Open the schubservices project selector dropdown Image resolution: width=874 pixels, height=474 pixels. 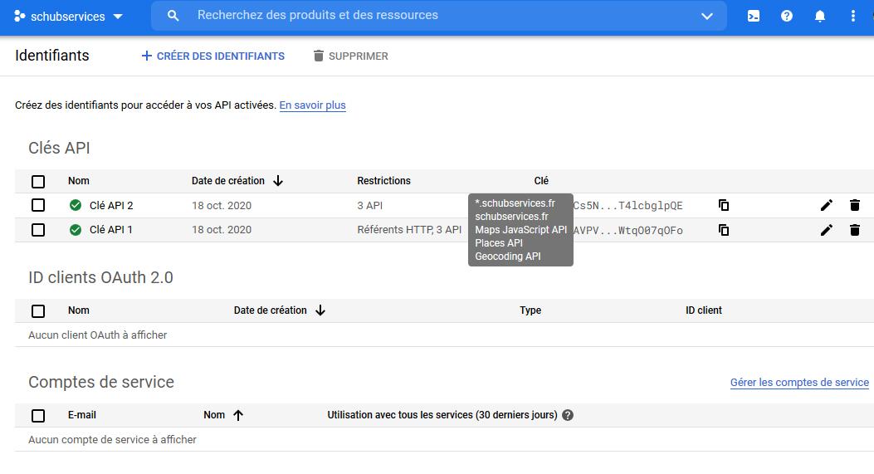coord(68,16)
